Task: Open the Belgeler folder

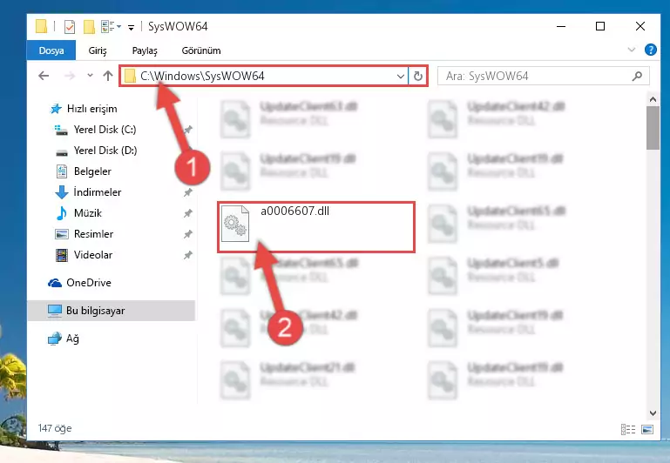Action: (x=92, y=171)
